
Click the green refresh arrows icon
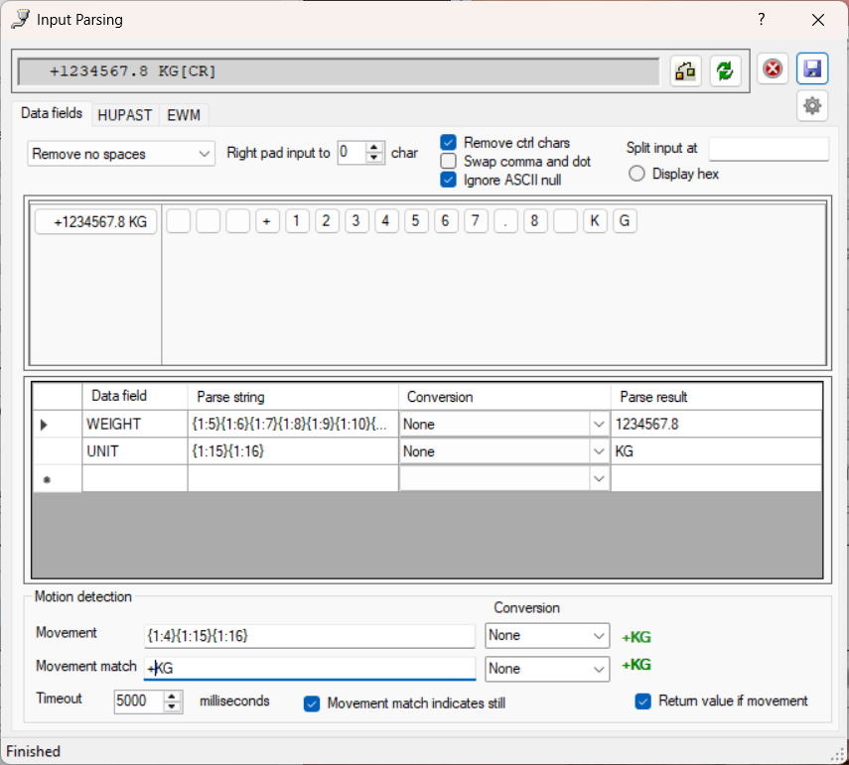(x=726, y=70)
